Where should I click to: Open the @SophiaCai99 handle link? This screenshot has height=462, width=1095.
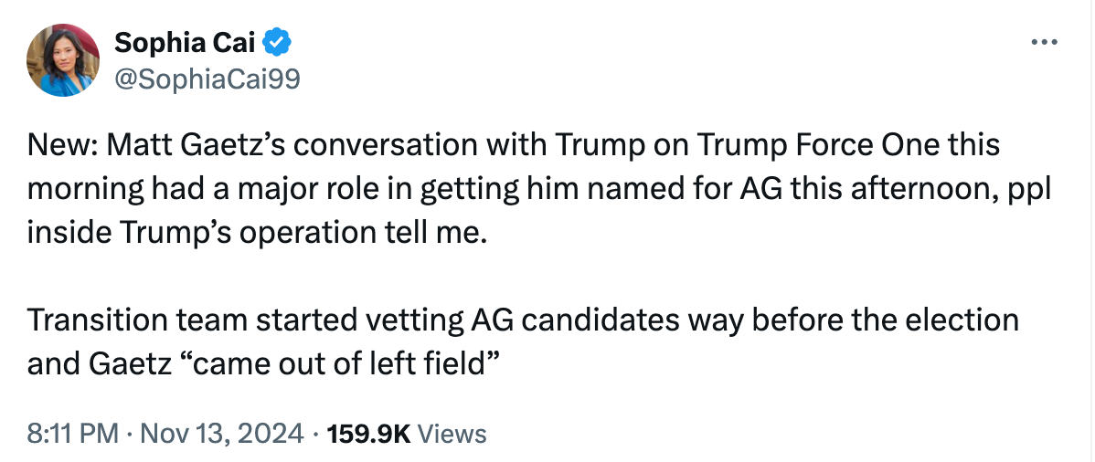(206, 79)
